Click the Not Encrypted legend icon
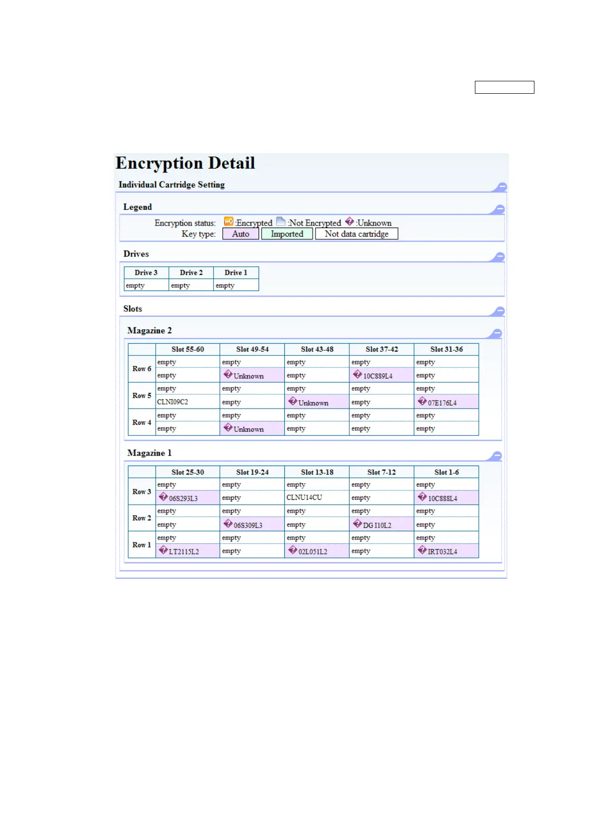Screen dimensions: 591x835 [x=281, y=221]
